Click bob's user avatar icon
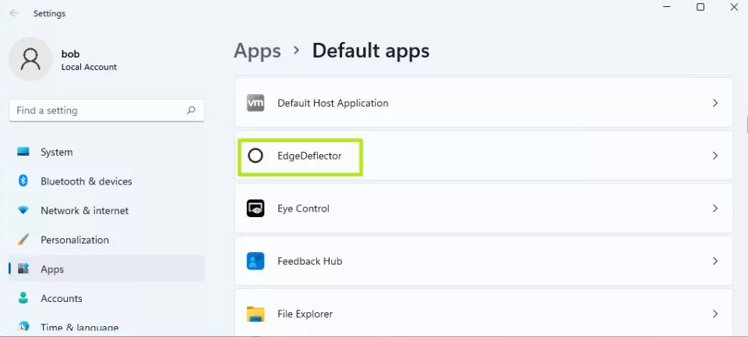 click(x=30, y=59)
